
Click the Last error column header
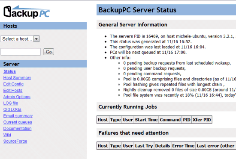216,146
